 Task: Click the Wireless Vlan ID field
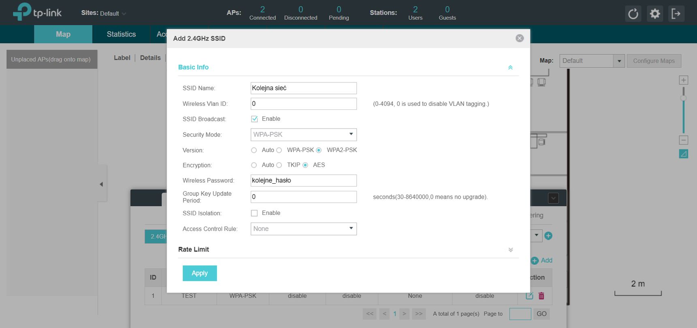[x=304, y=104]
